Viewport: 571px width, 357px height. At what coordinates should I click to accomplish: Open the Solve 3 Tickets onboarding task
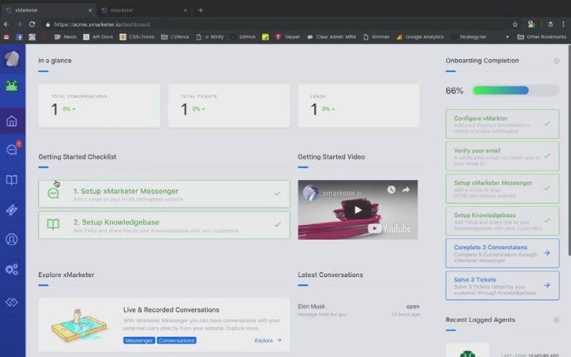click(x=502, y=285)
